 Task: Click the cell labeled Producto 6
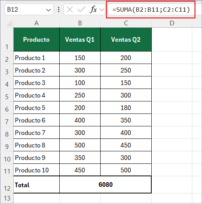[x=36, y=120]
